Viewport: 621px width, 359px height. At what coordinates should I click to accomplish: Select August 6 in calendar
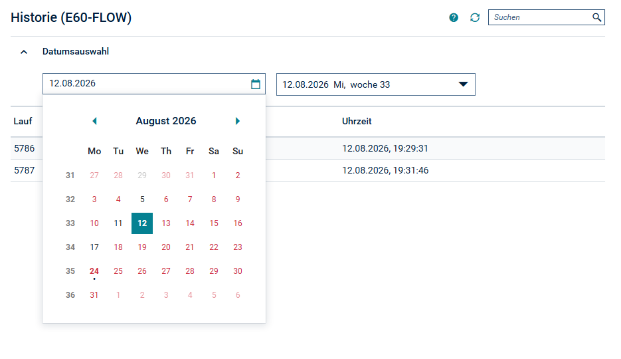pyautogui.click(x=166, y=199)
